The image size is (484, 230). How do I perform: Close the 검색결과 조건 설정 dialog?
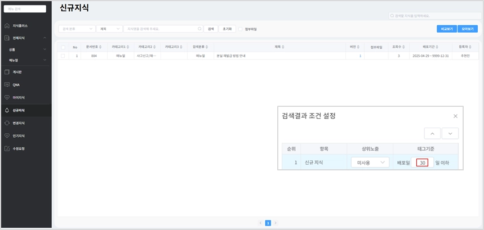click(455, 116)
